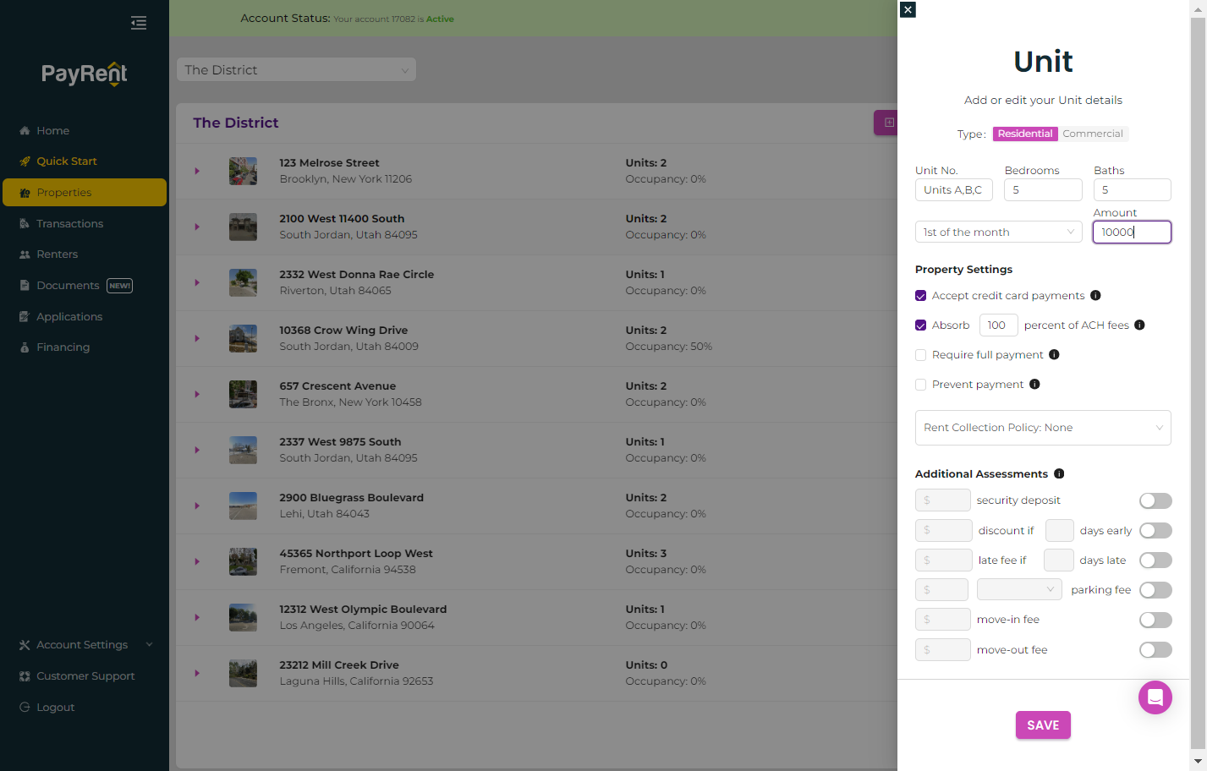Click info icon beside ACH fees
The image size is (1207, 771).
coord(1139,325)
